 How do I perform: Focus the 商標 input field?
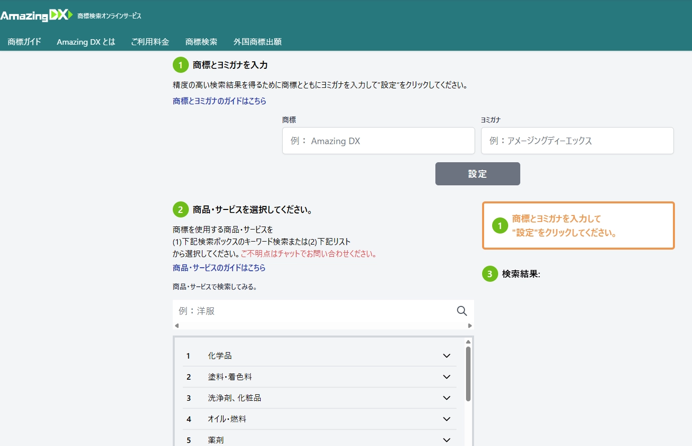click(378, 141)
